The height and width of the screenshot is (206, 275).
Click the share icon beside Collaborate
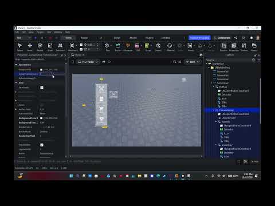pyautogui.click(x=236, y=38)
